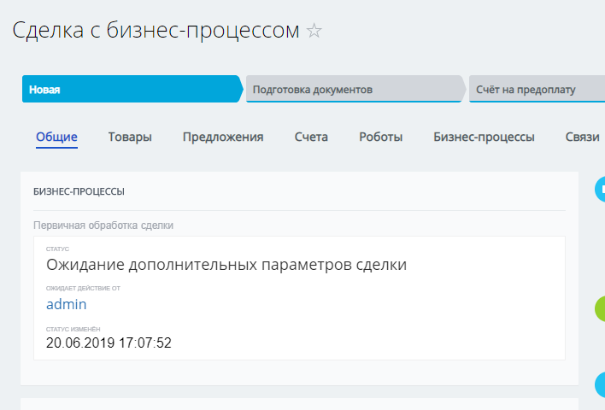
Task: Show the Роботы tab
Action: pos(380,137)
